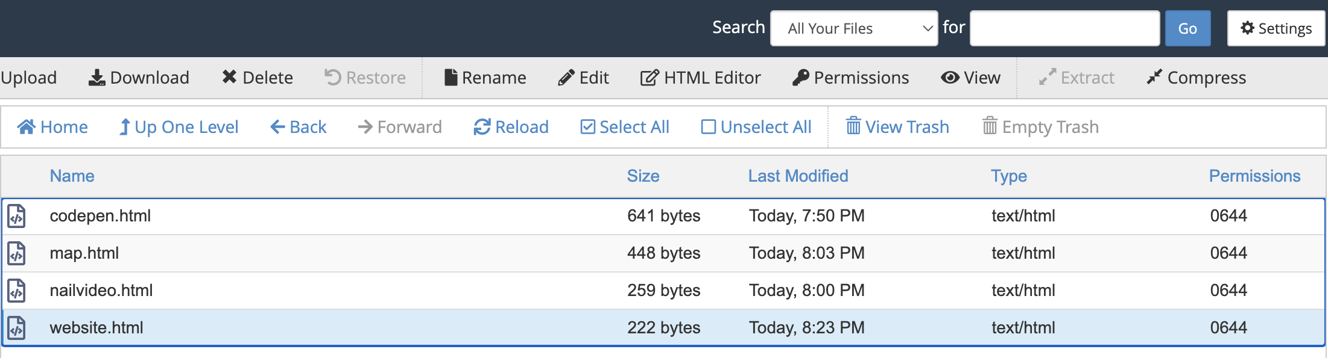The height and width of the screenshot is (358, 1328).
Task: Reload the file listing
Action: [x=511, y=127]
